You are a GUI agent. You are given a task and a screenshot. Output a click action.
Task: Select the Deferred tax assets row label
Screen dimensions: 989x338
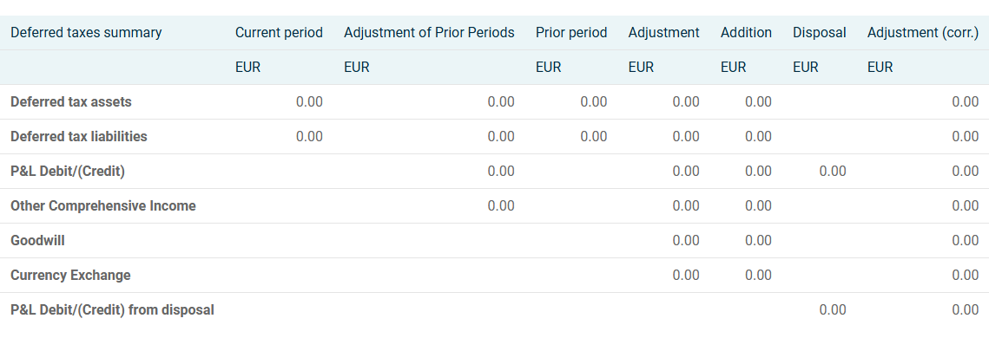71,102
